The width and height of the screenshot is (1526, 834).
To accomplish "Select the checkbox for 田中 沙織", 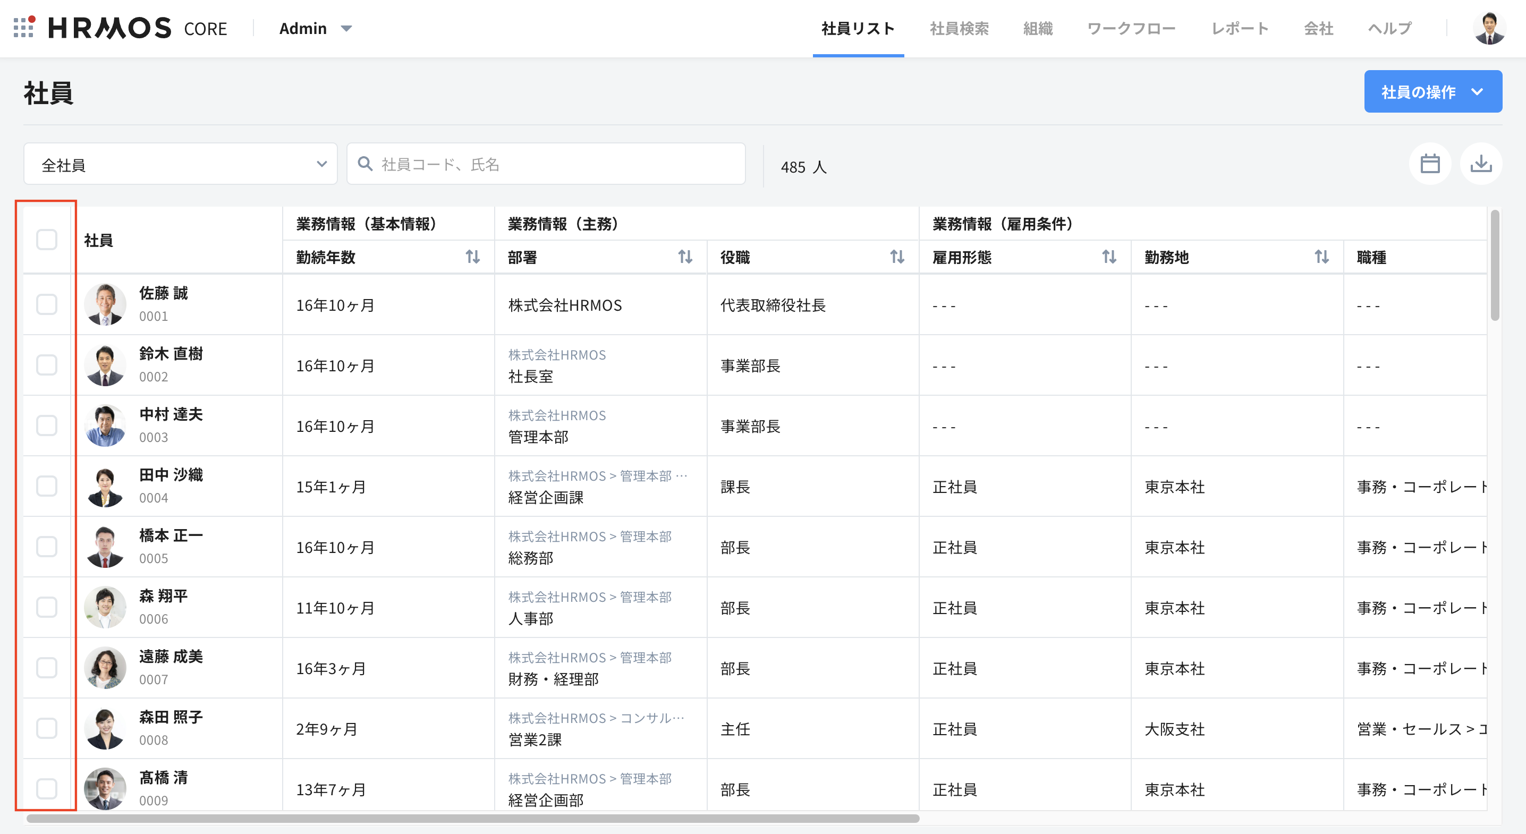I will click(x=47, y=486).
